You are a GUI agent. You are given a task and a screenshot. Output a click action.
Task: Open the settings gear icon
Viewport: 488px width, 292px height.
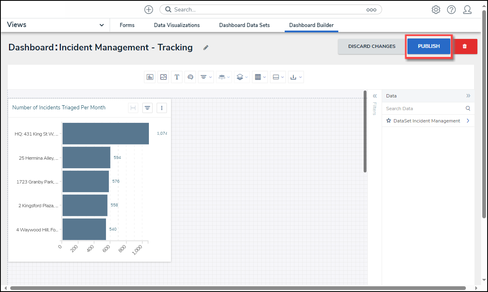click(436, 10)
